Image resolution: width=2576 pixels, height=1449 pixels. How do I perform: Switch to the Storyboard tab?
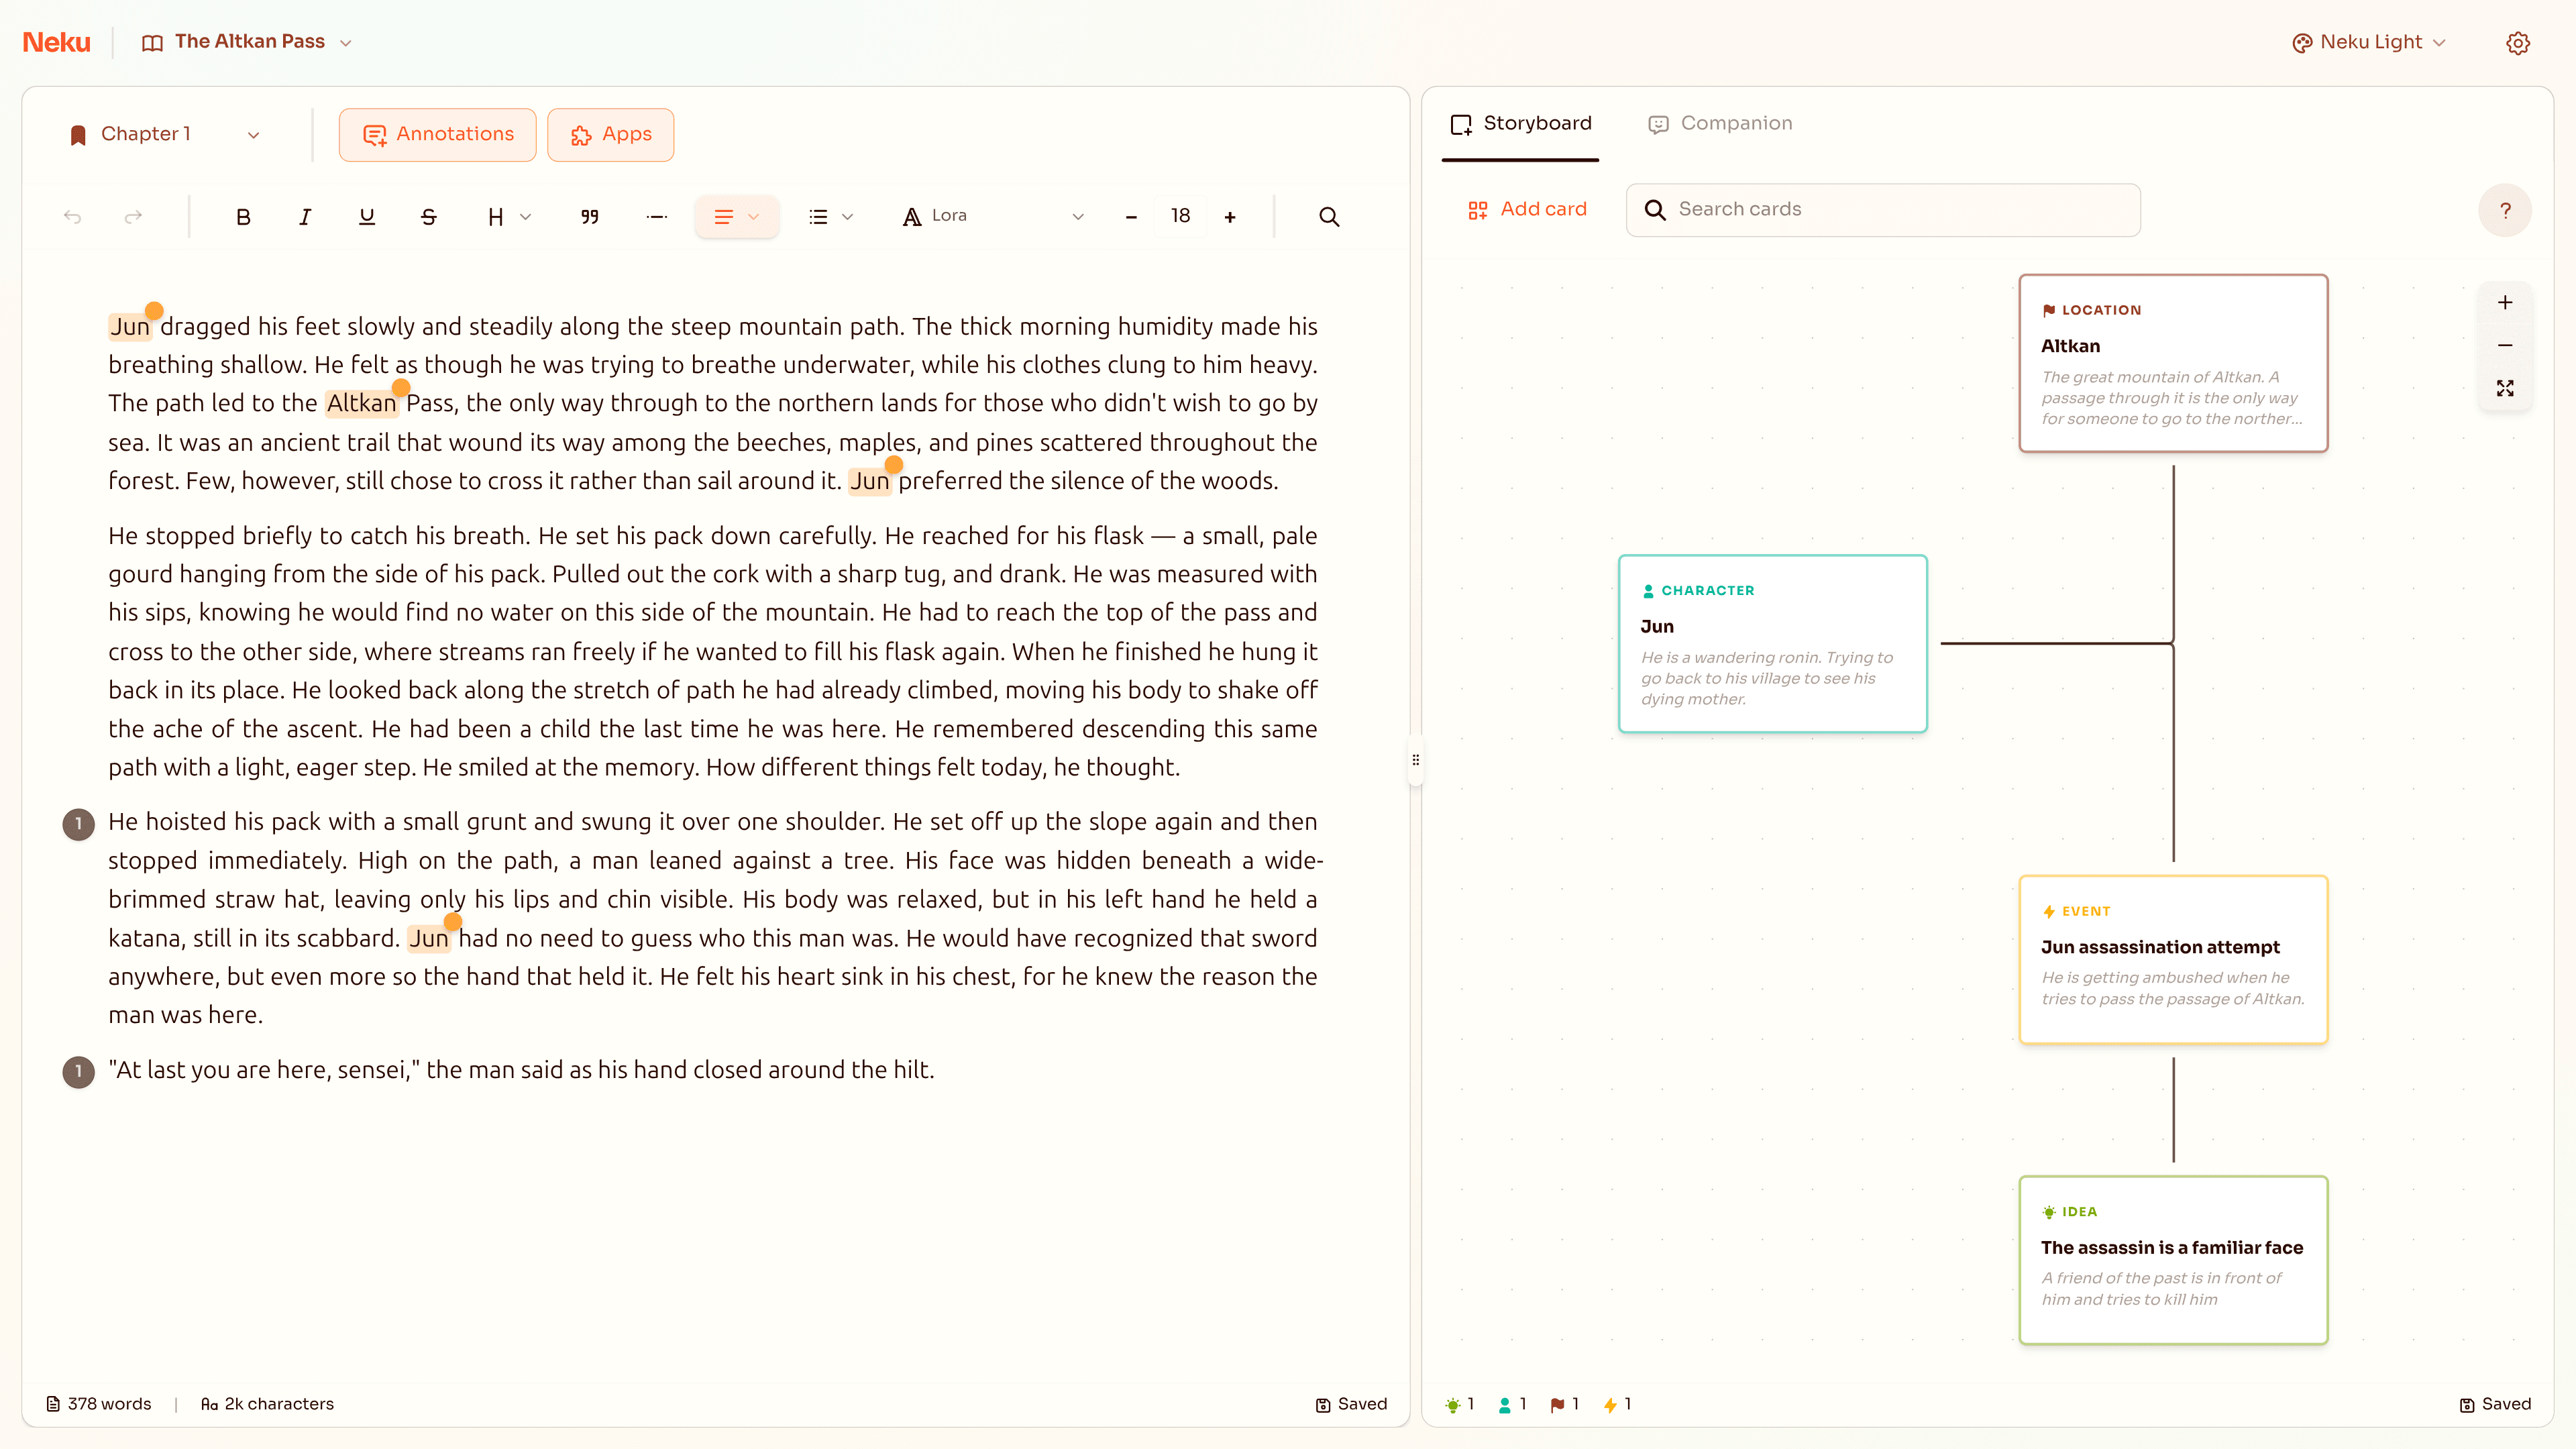1520,123
